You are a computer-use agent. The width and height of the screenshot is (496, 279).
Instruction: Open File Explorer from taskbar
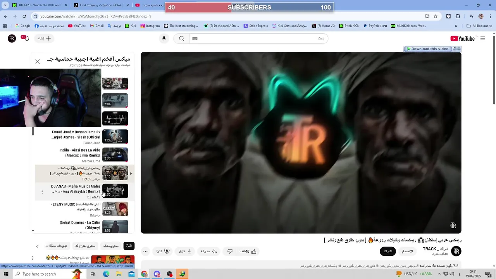pyautogui.click(x=119, y=274)
